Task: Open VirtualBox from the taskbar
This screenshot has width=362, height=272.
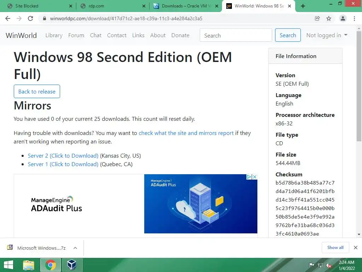Action: [72, 265]
